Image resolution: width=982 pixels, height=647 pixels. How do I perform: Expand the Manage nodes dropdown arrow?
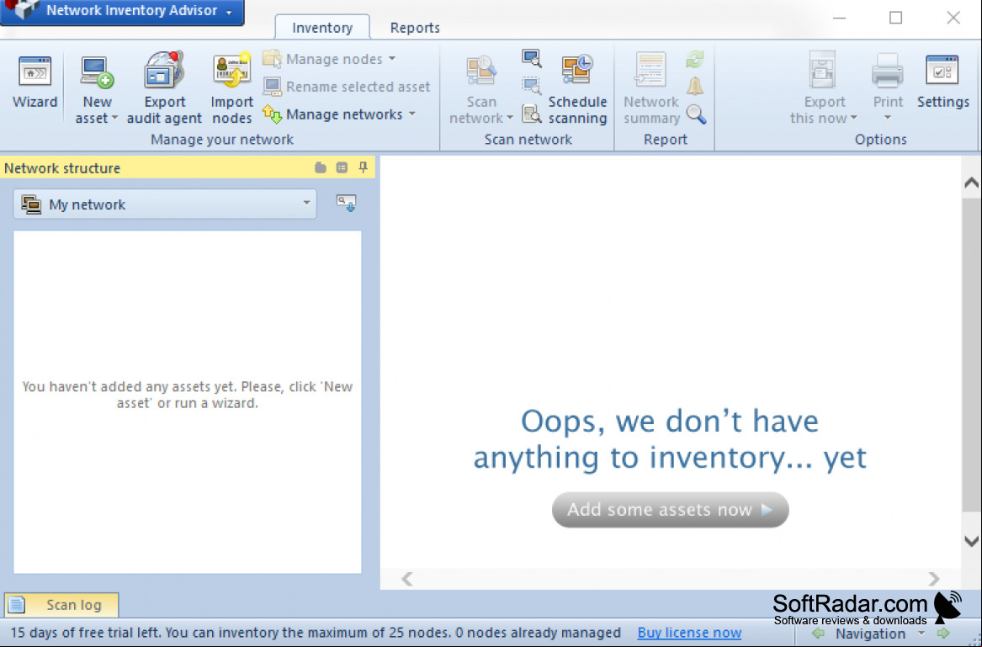(x=392, y=59)
